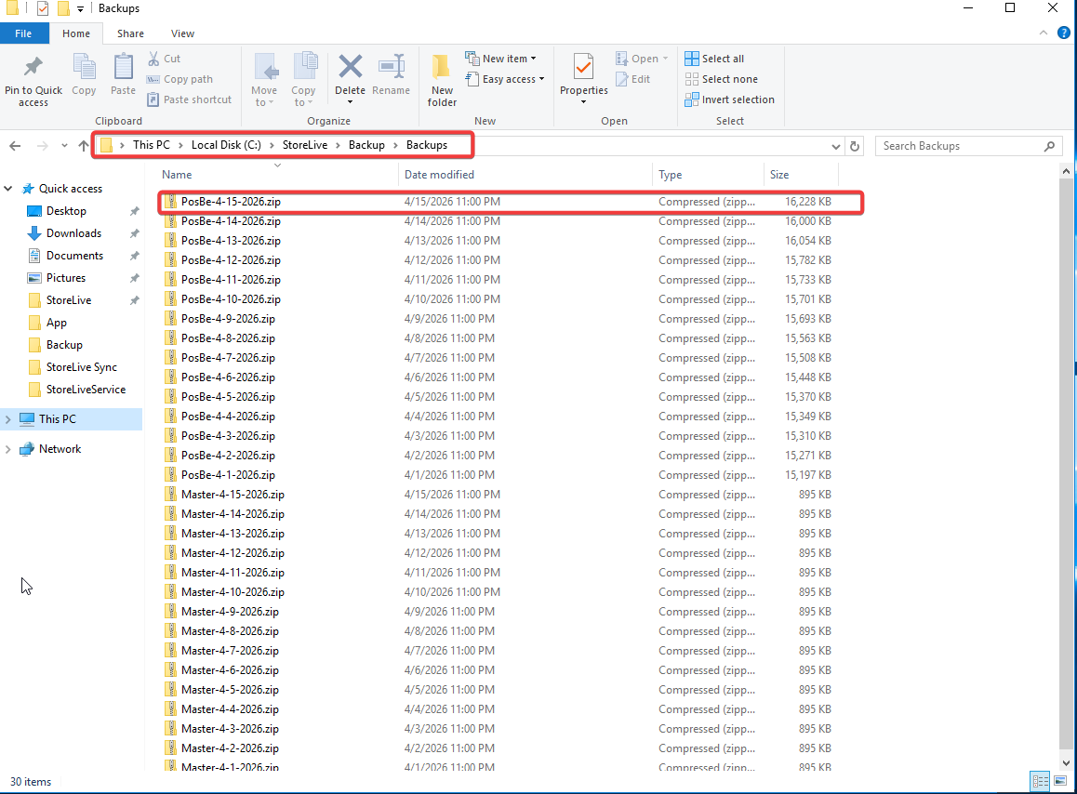Image resolution: width=1077 pixels, height=794 pixels.
Task: Click the Pin to Quick access icon
Action: click(33, 68)
